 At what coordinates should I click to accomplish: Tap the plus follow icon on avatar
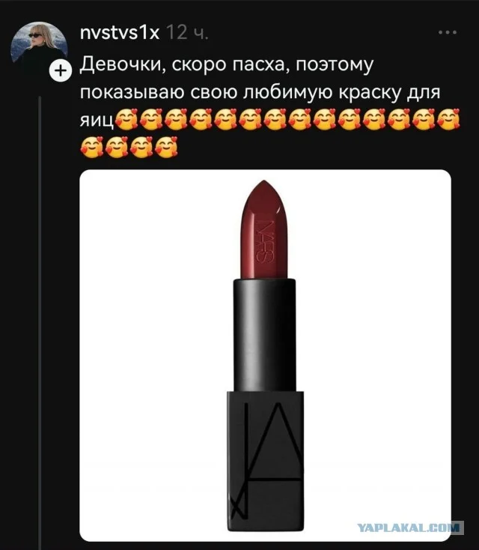click(x=61, y=71)
